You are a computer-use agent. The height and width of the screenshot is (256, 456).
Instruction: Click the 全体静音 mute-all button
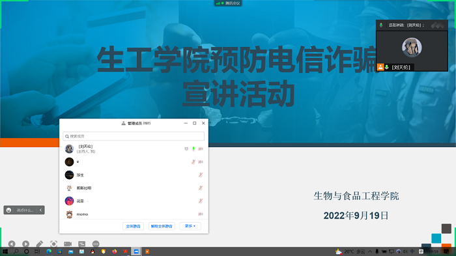coord(133,226)
